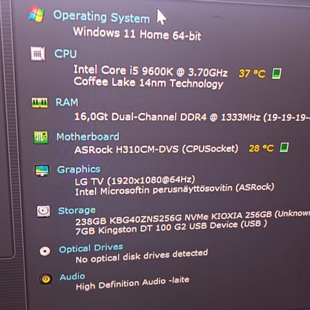
Task: Click the 37 °C CPU temperature reading
Action: [x=252, y=74]
